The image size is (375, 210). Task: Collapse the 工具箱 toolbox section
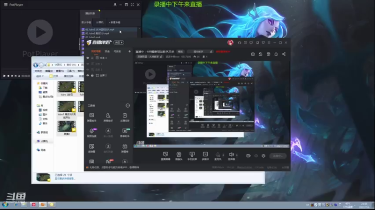(127, 105)
